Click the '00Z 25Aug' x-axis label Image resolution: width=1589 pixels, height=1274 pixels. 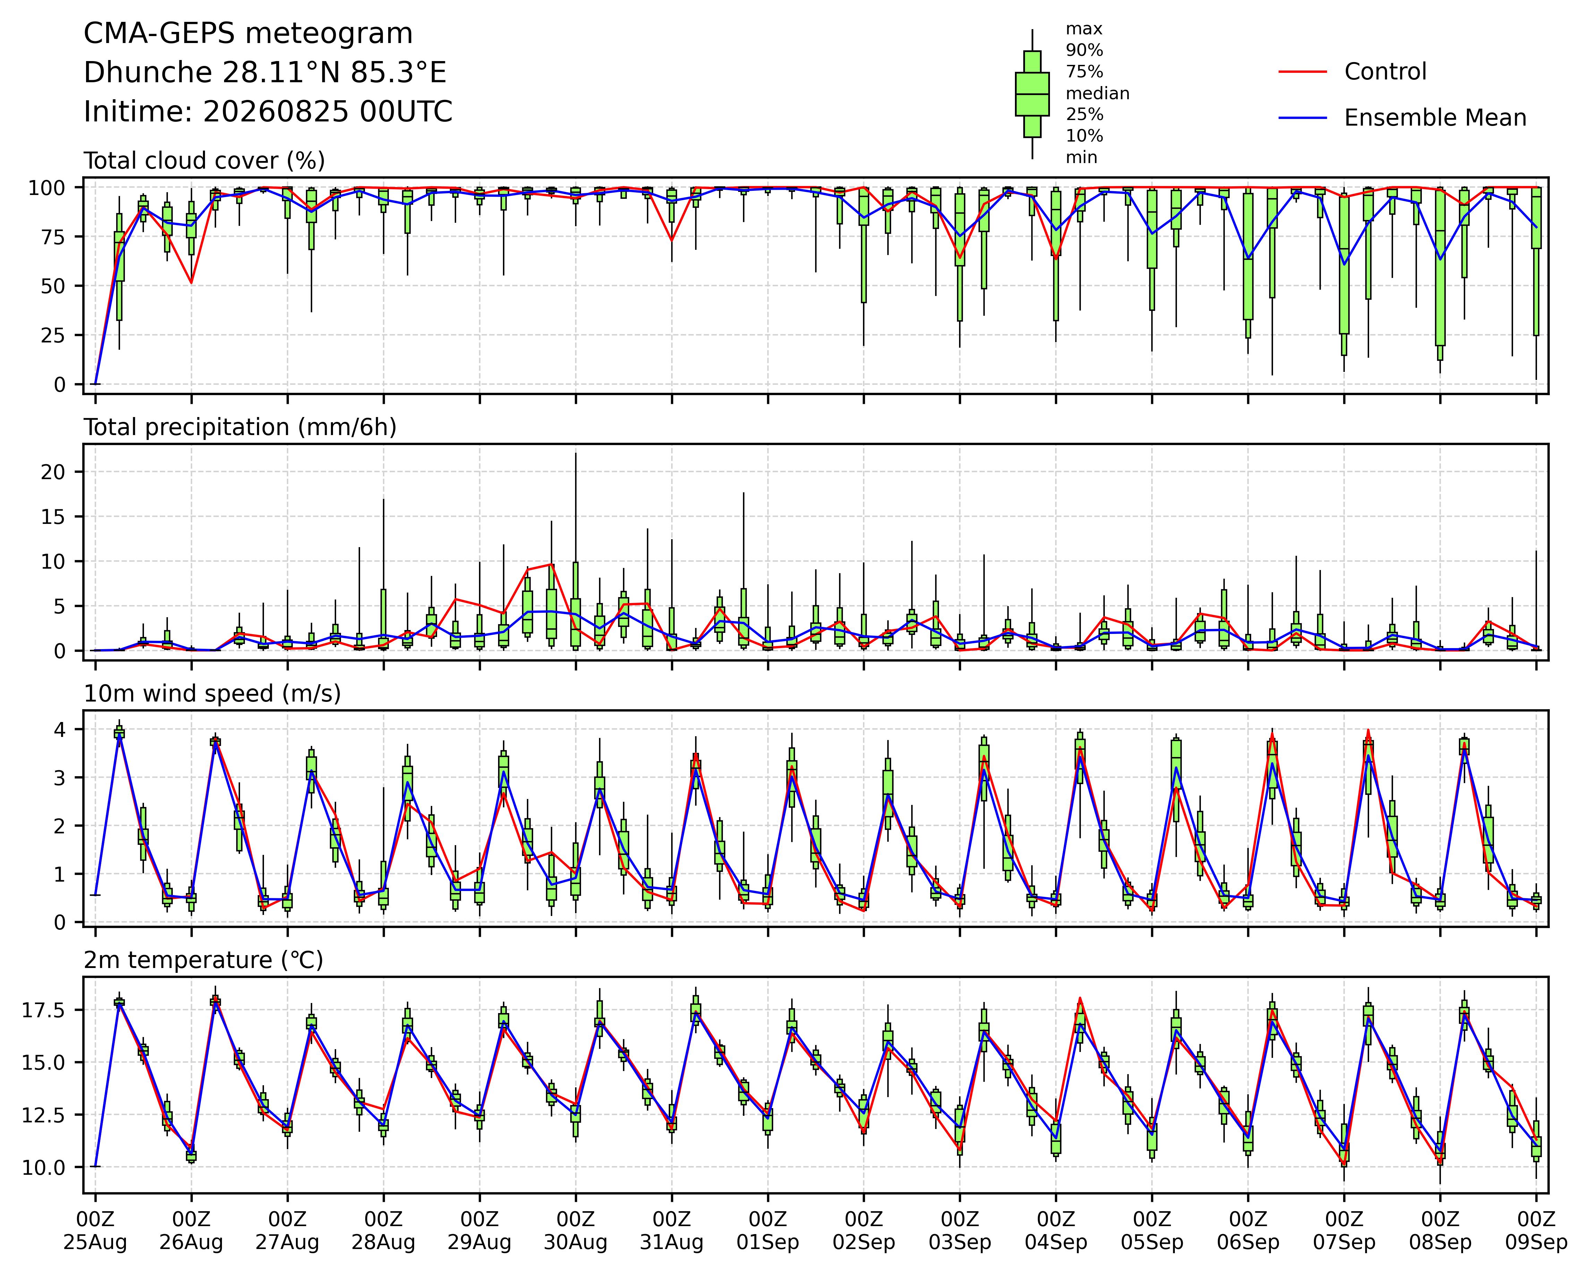[95, 1231]
